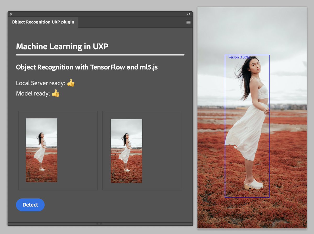Close the Object Recognition plugin panel
This screenshot has width=314, height=234.
click(x=11, y=14)
